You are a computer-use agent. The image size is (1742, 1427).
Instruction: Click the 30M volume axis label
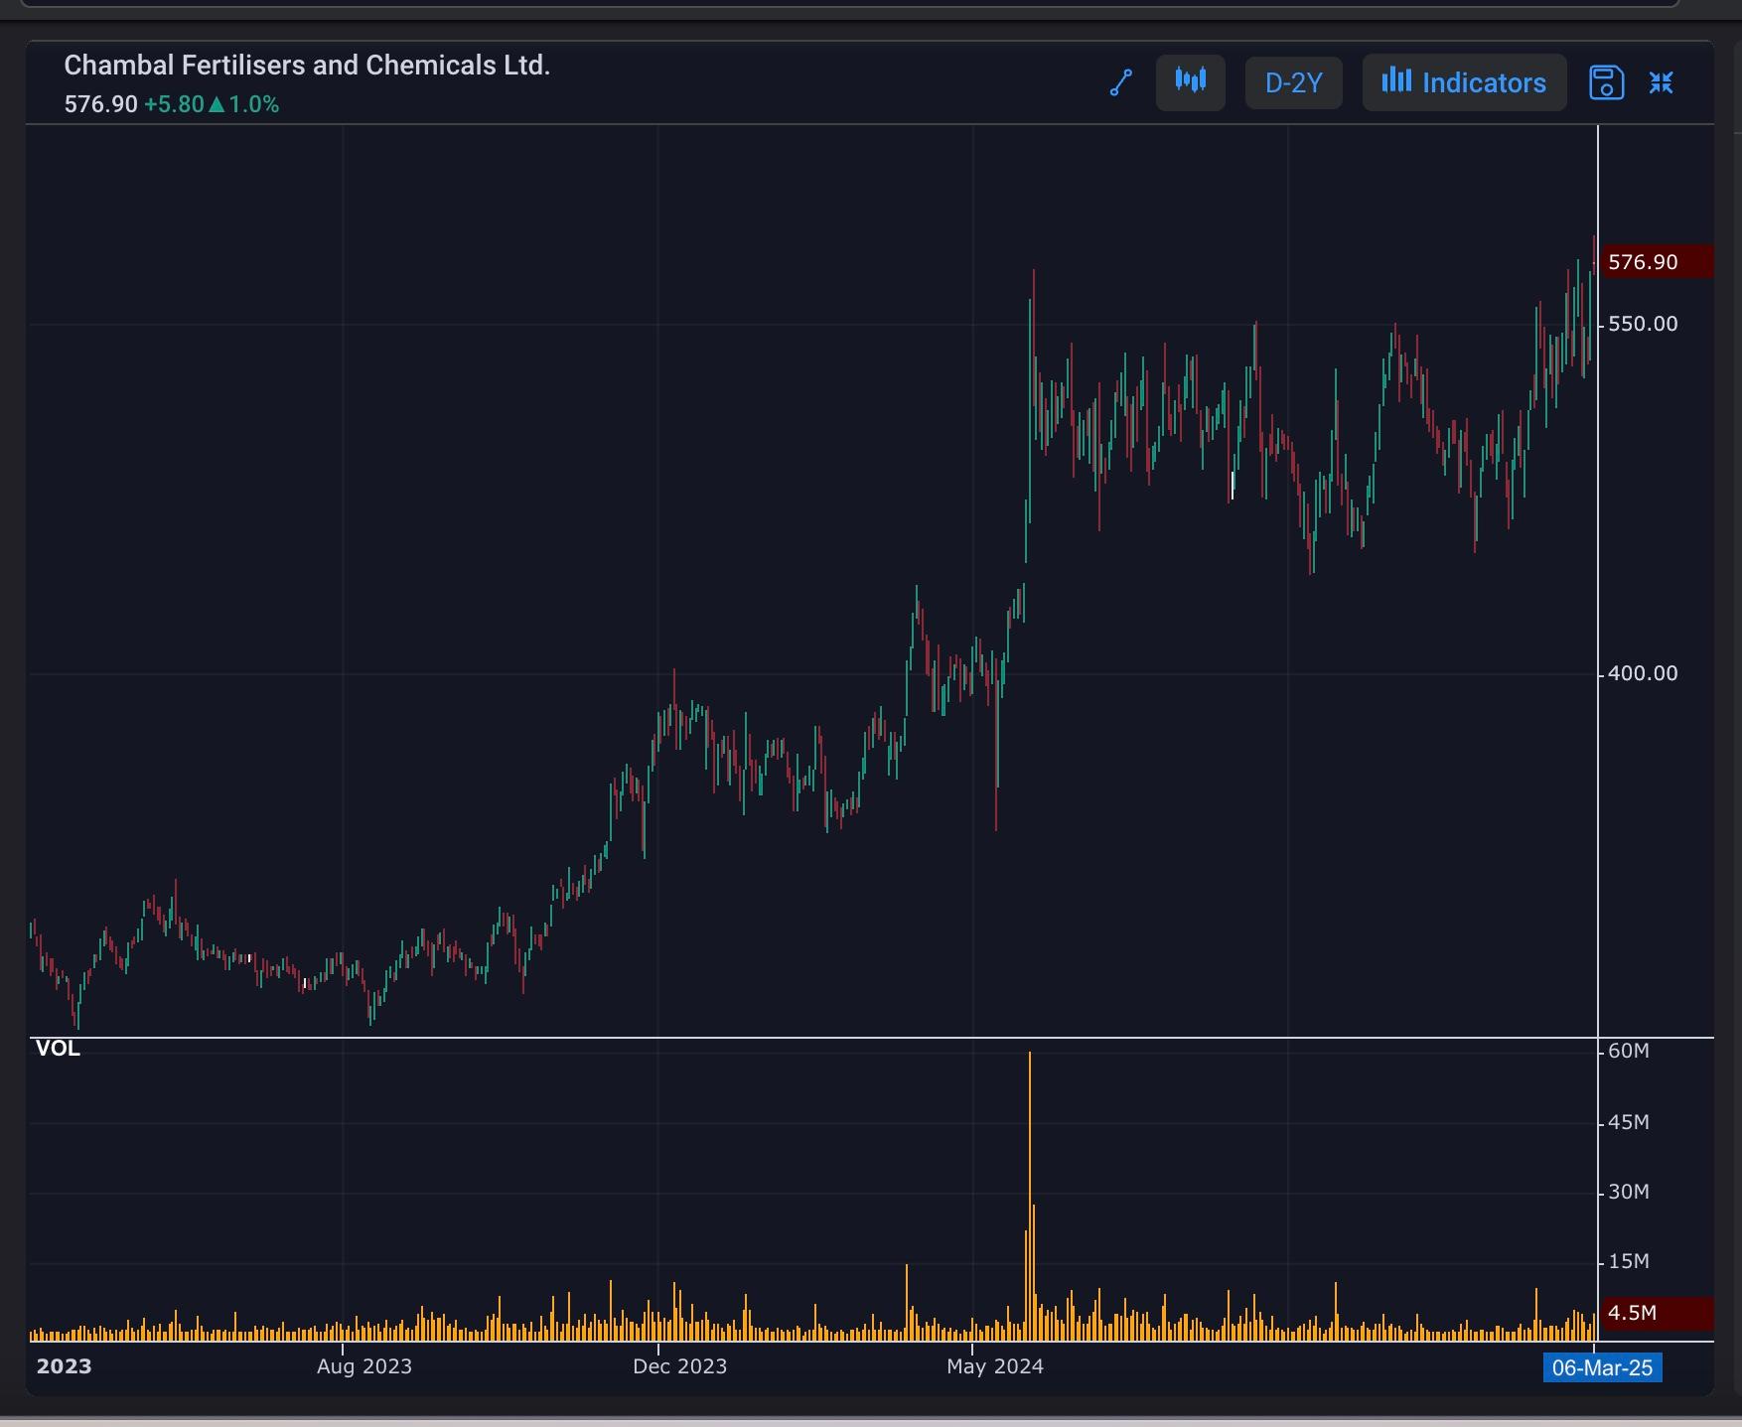[x=1629, y=1192]
